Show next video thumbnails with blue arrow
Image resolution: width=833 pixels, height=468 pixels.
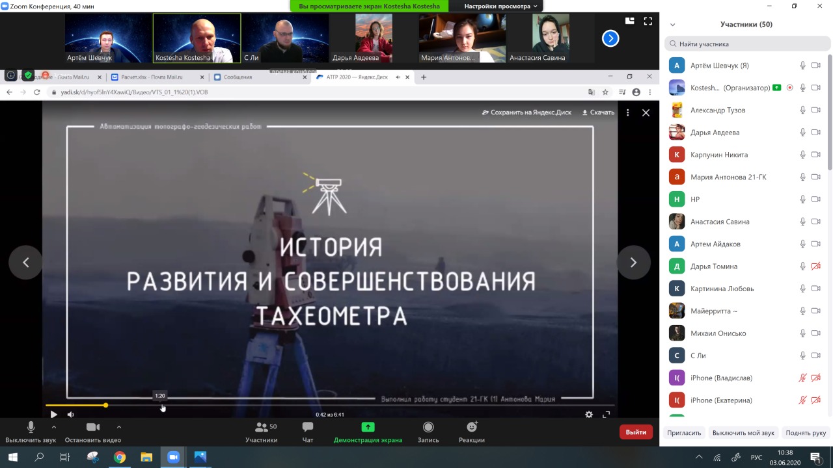(x=610, y=38)
